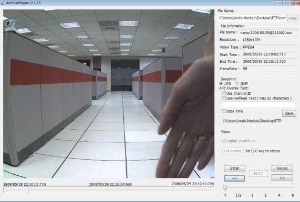Viewport: 300px width, 202px height.
Task: Pause the video with PAUSE
Action: [282, 169]
